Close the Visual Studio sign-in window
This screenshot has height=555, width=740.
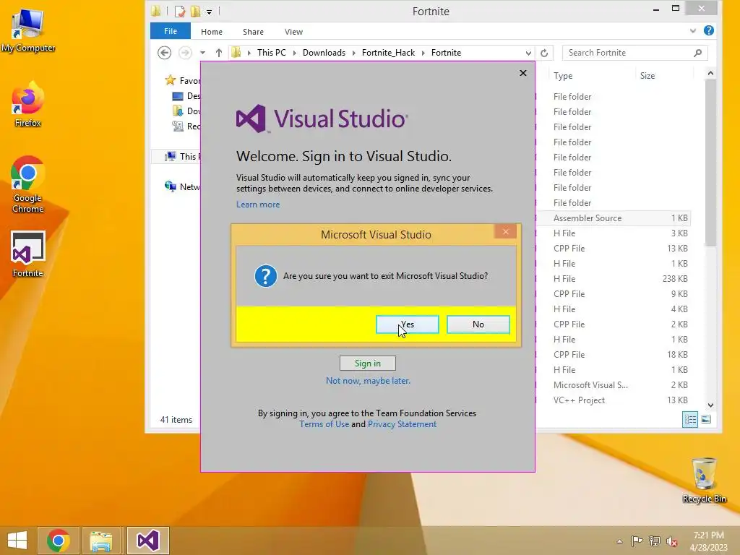(523, 73)
